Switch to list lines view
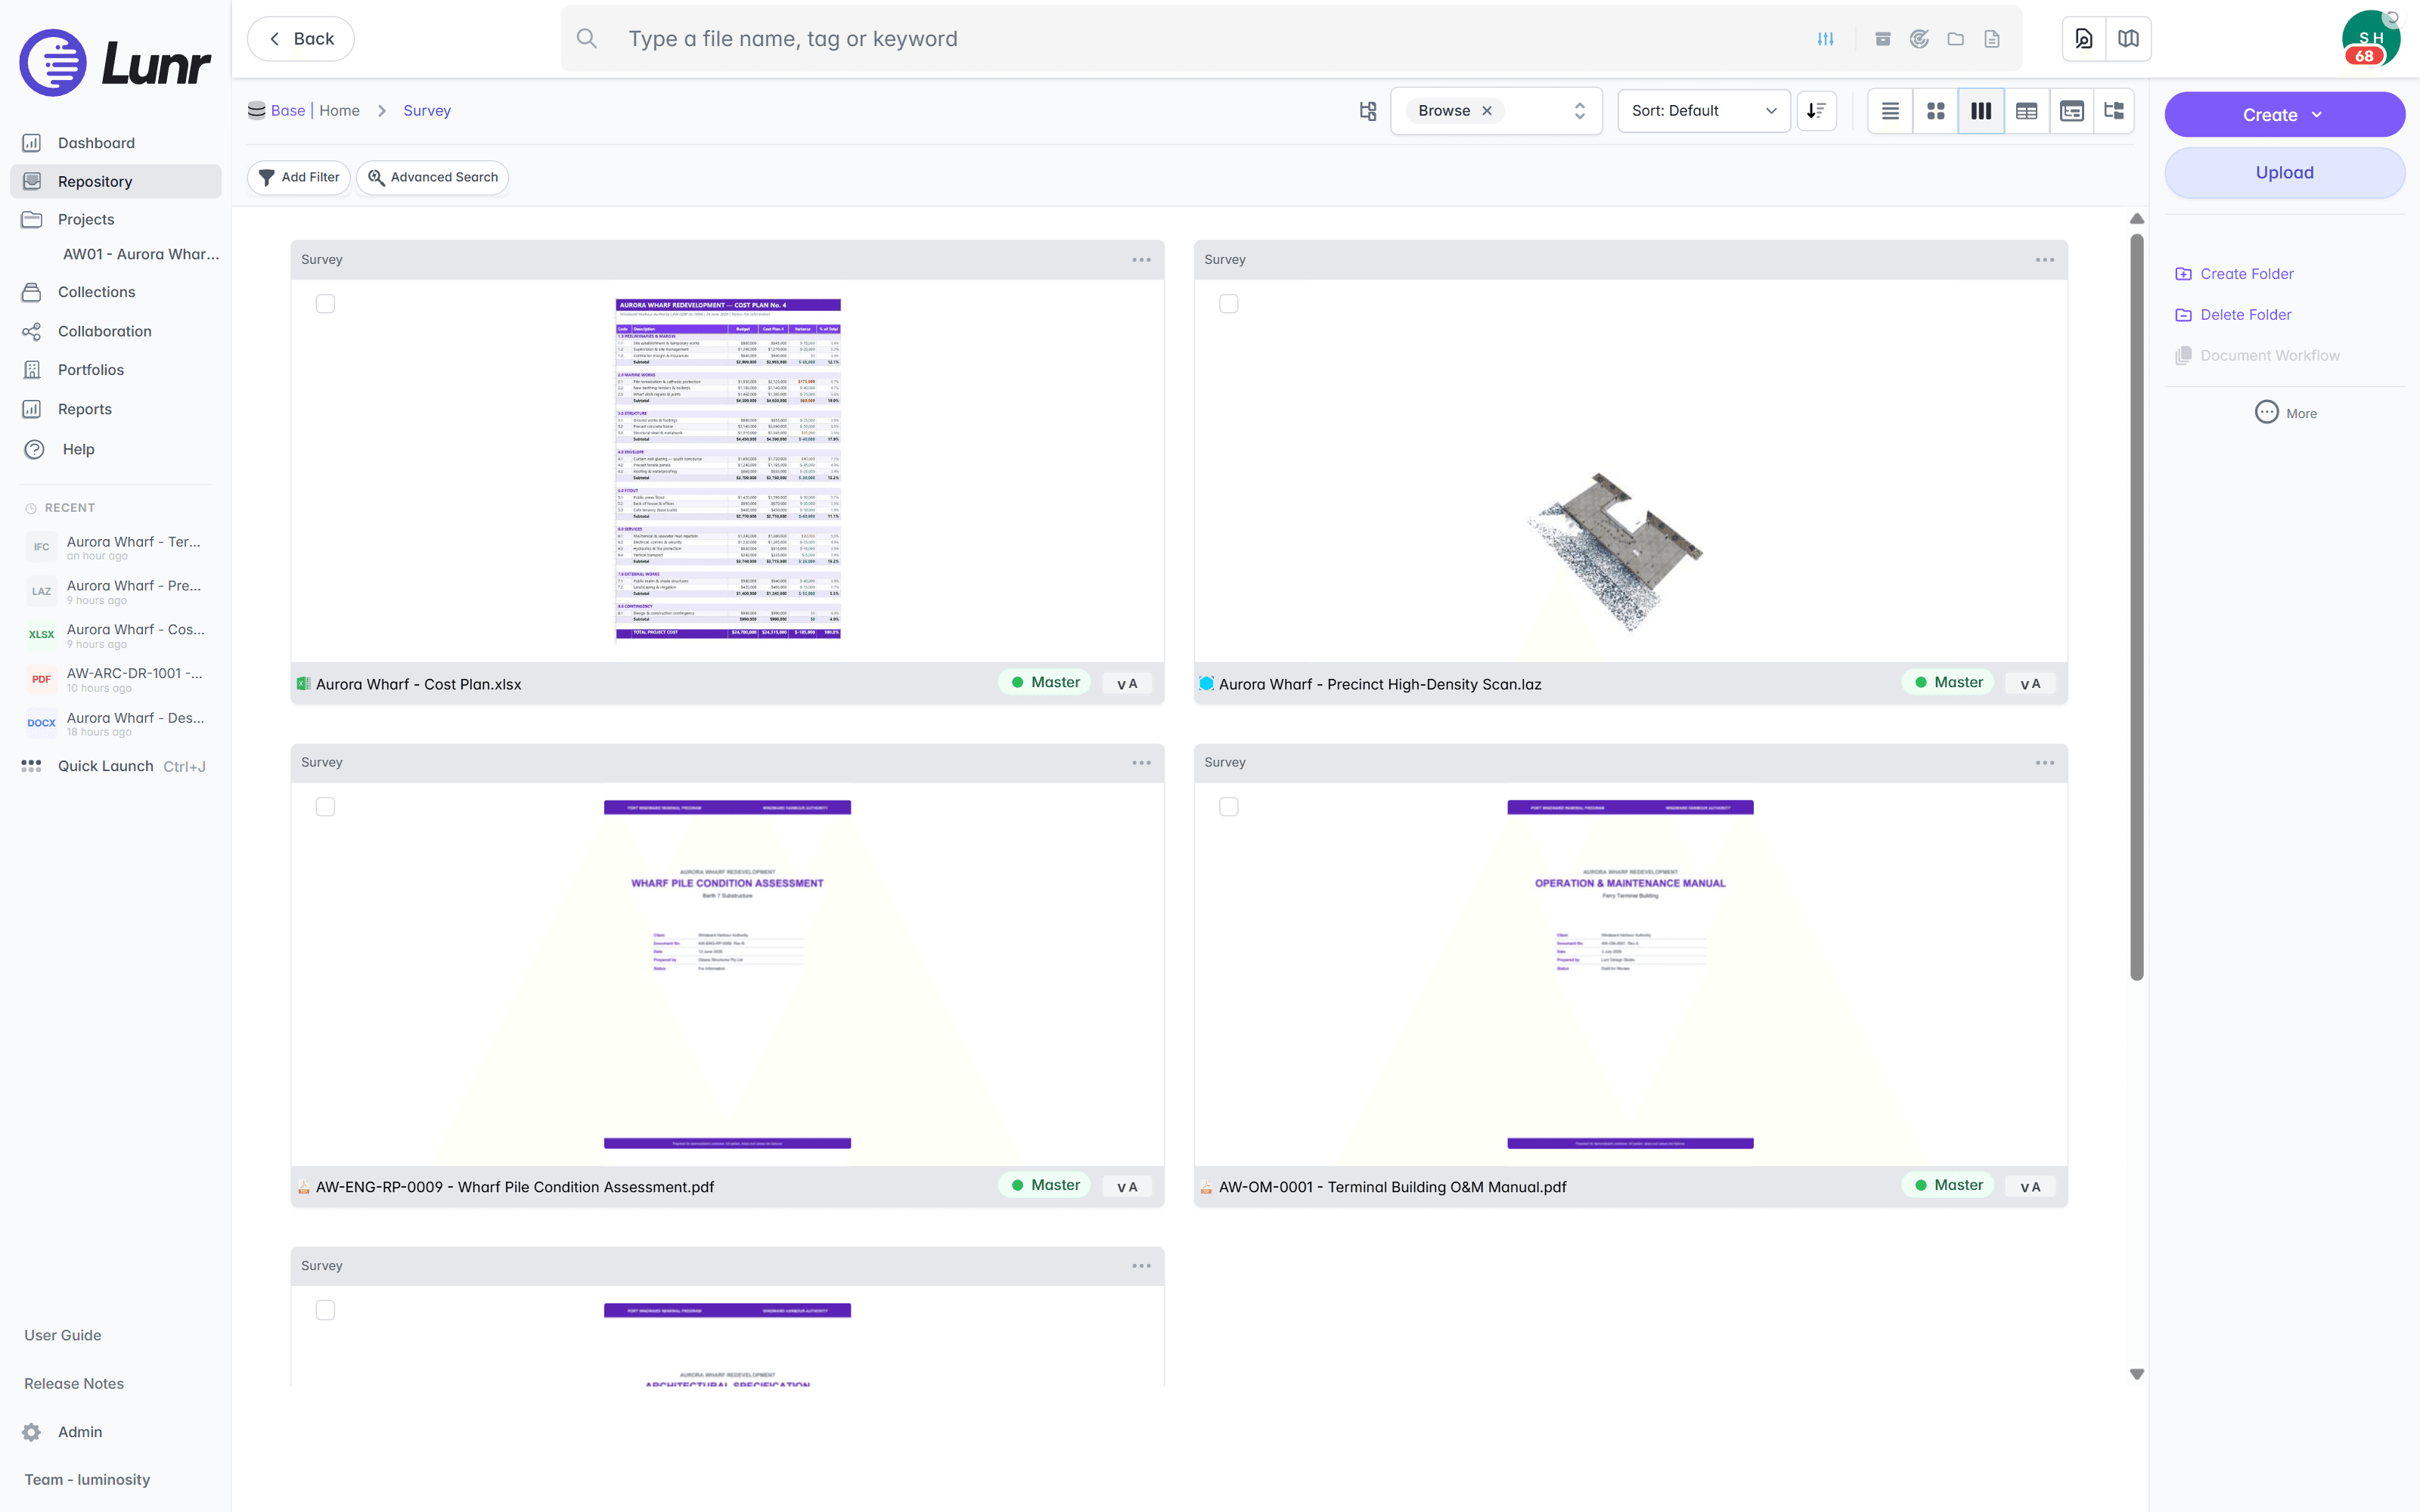2420x1512 pixels. pos(1890,111)
